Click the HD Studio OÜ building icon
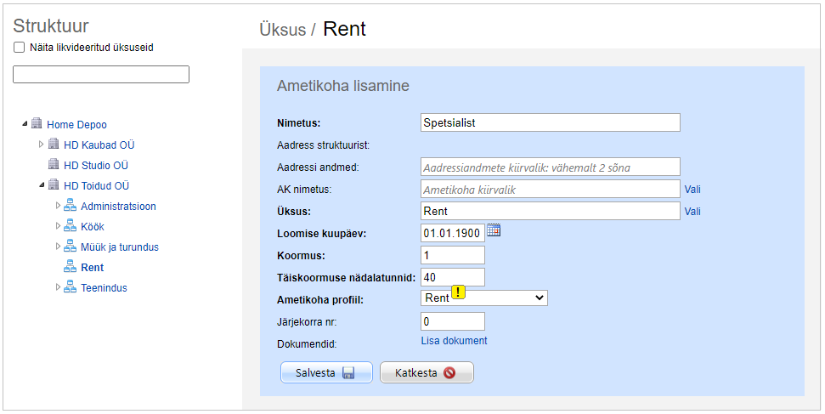This screenshot has height=414, width=825. [54, 165]
